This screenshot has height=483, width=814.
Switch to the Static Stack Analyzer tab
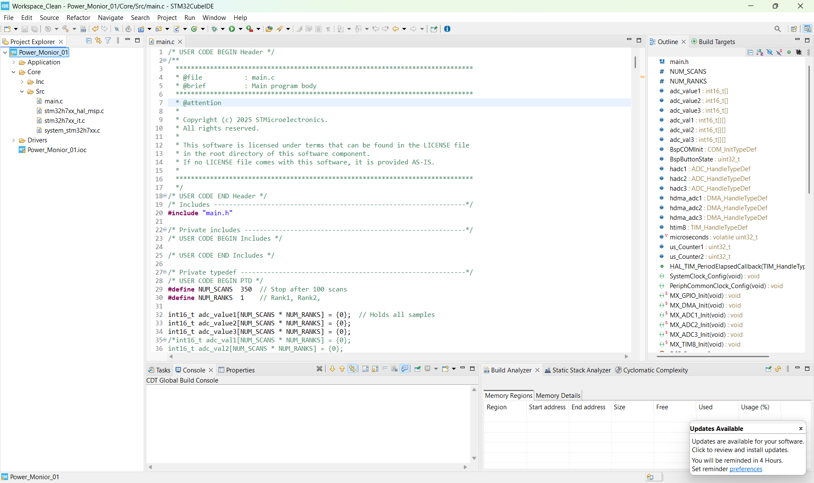[581, 370]
